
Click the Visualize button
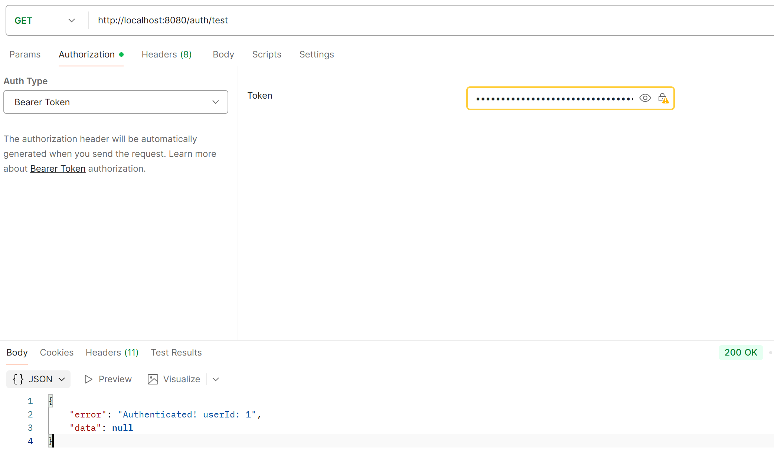pos(174,379)
